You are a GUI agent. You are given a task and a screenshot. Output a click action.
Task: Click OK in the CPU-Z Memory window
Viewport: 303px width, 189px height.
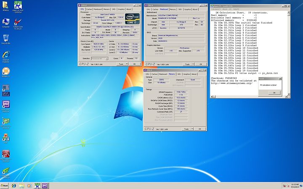[200, 129]
